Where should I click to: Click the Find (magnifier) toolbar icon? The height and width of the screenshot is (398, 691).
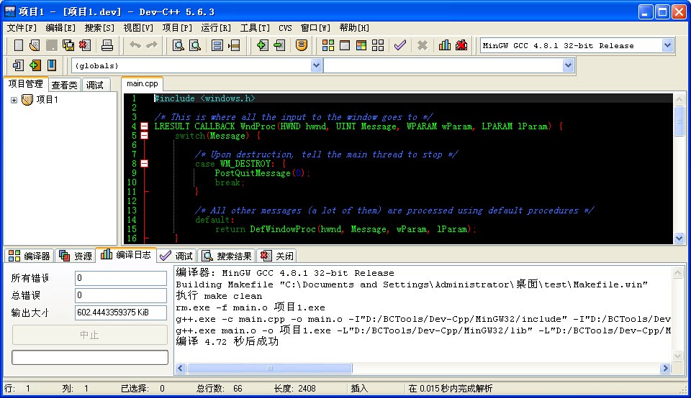tap(179, 45)
